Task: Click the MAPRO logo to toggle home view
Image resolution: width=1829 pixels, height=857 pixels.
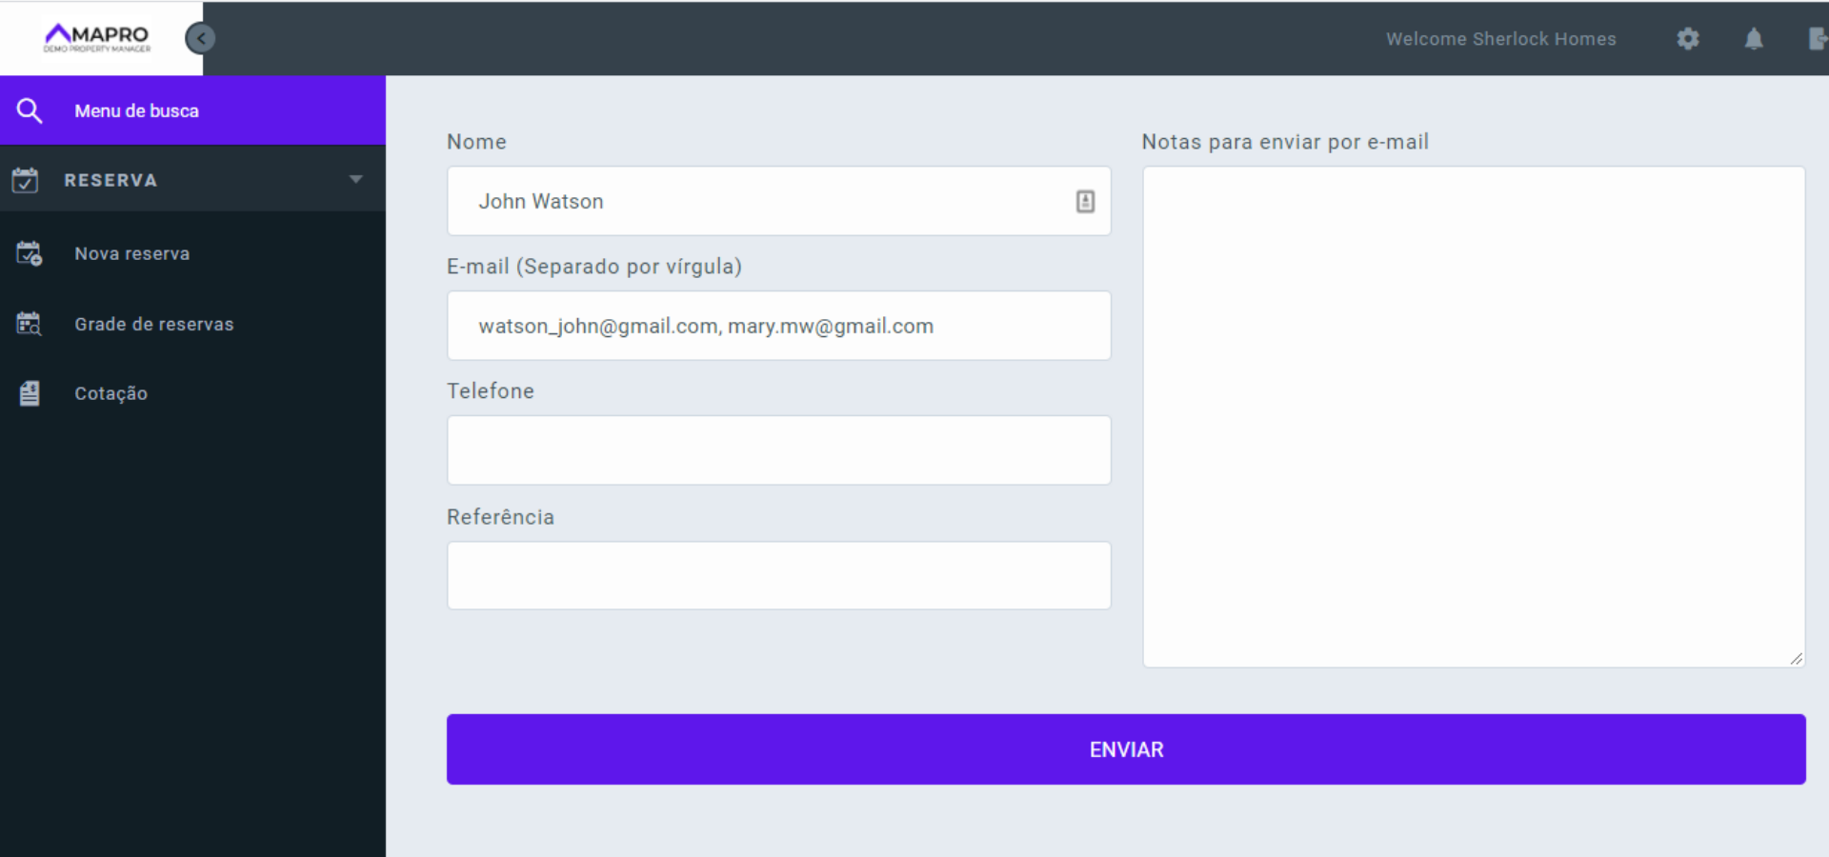Action: coord(95,36)
